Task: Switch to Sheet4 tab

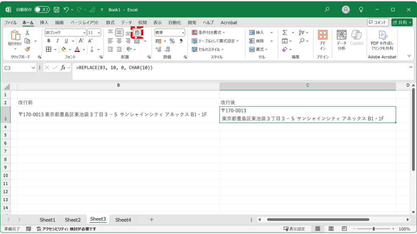Action: (123, 220)
